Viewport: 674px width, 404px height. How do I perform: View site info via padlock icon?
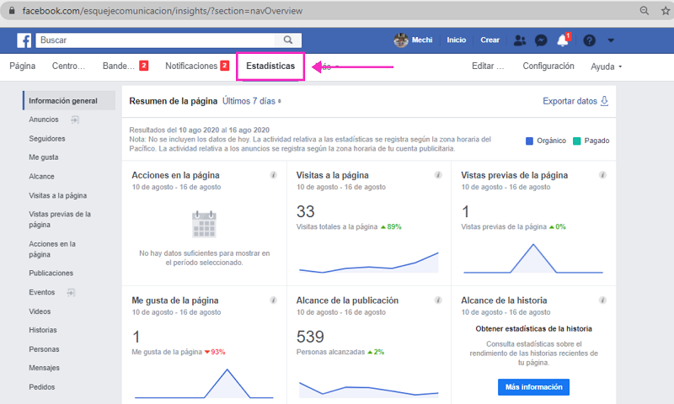click(x=12, y=11)
